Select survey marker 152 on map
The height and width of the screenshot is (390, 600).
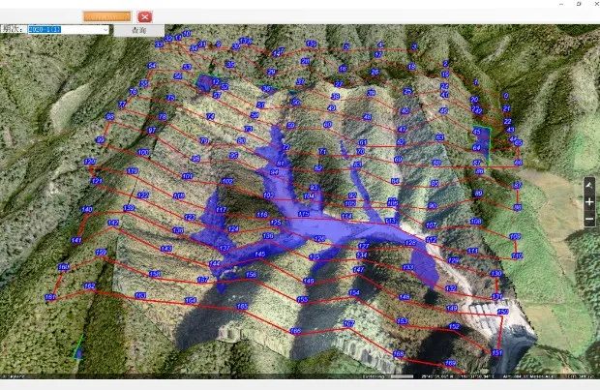(x=454, y=327)
